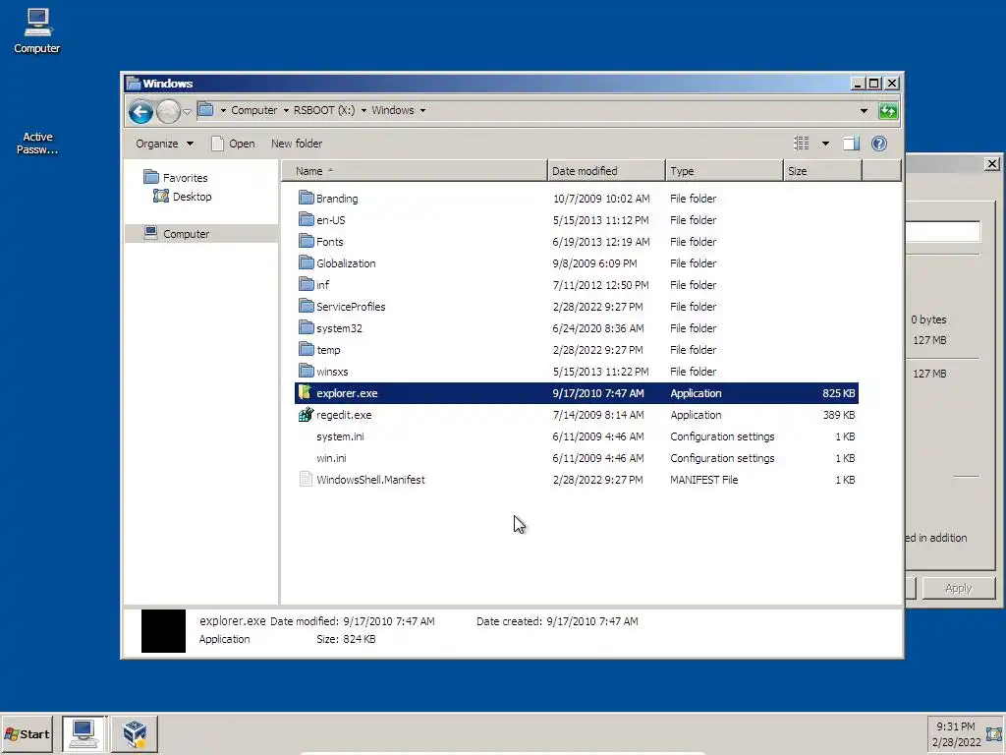The width and height of the screenshot is (1006, 755).
Task: Select the winsxs folder icon
Action: (307, 371)
